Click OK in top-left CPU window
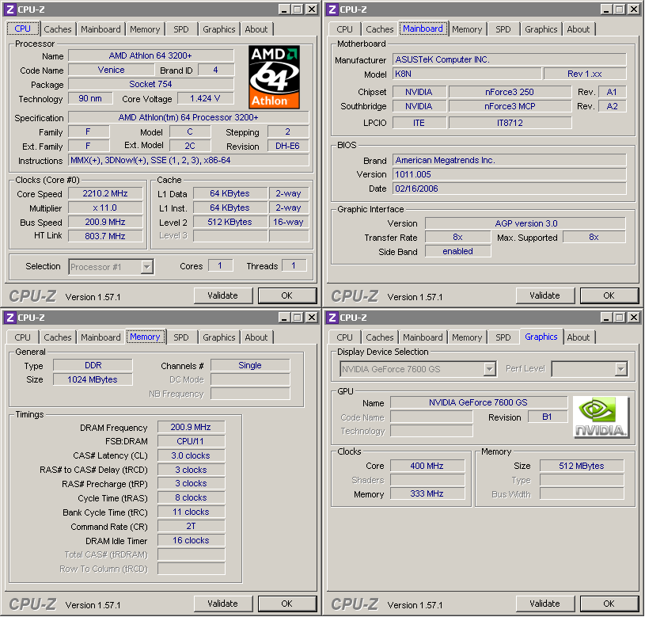Screen dimensions: 645x617 click(x=287, y=295)
